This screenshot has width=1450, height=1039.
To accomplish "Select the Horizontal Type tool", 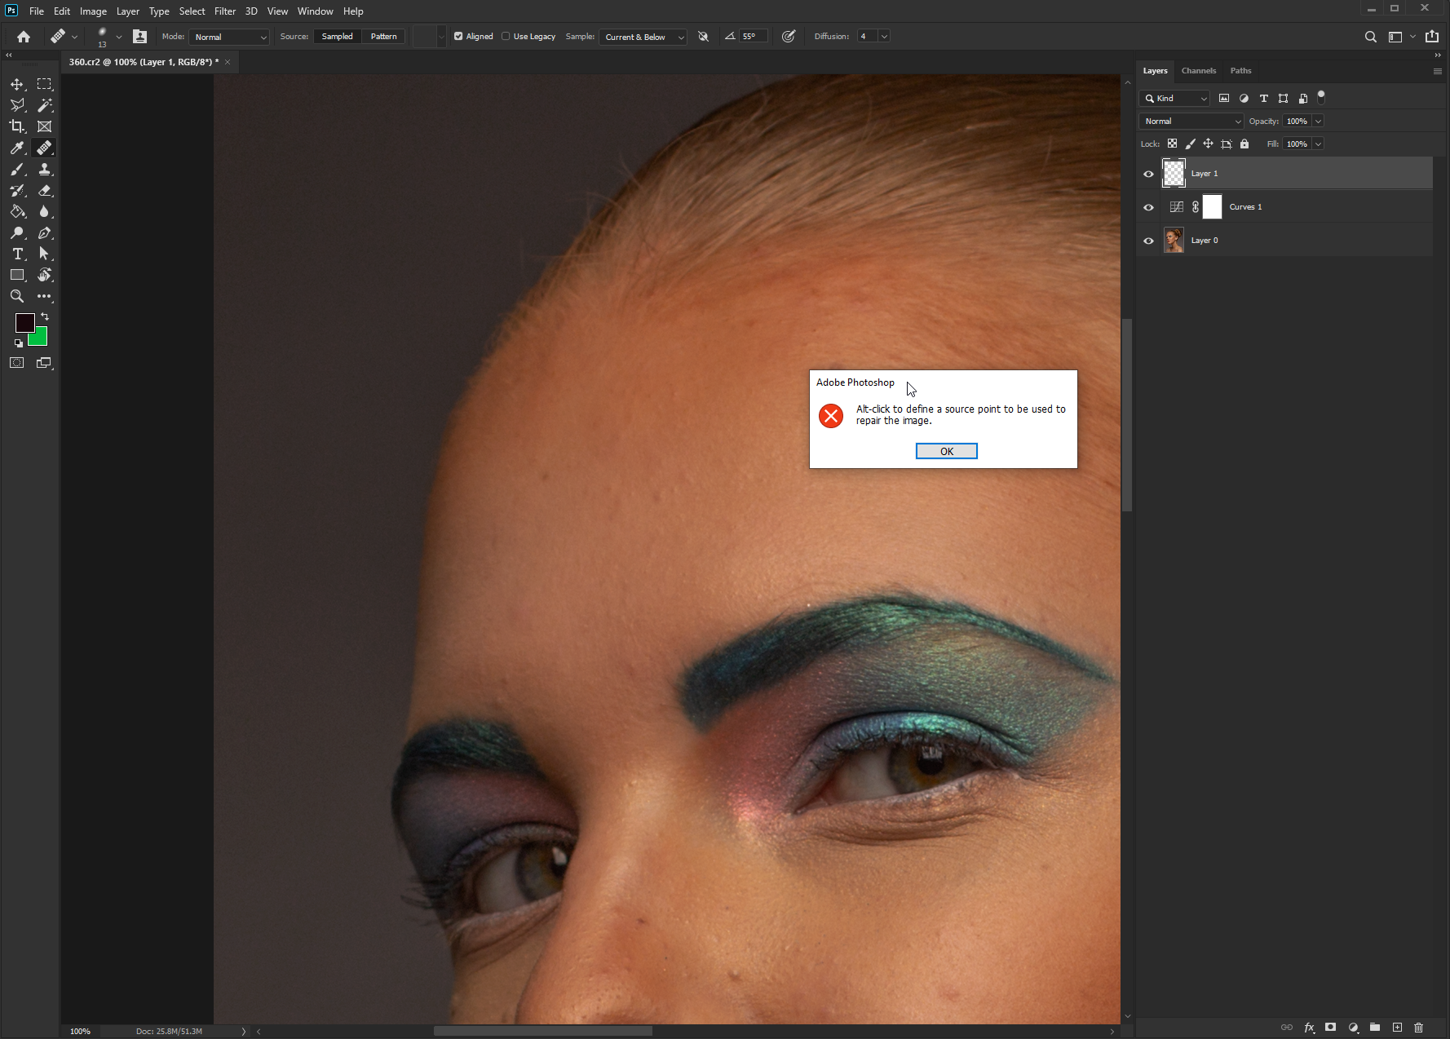I will point(17,254).
